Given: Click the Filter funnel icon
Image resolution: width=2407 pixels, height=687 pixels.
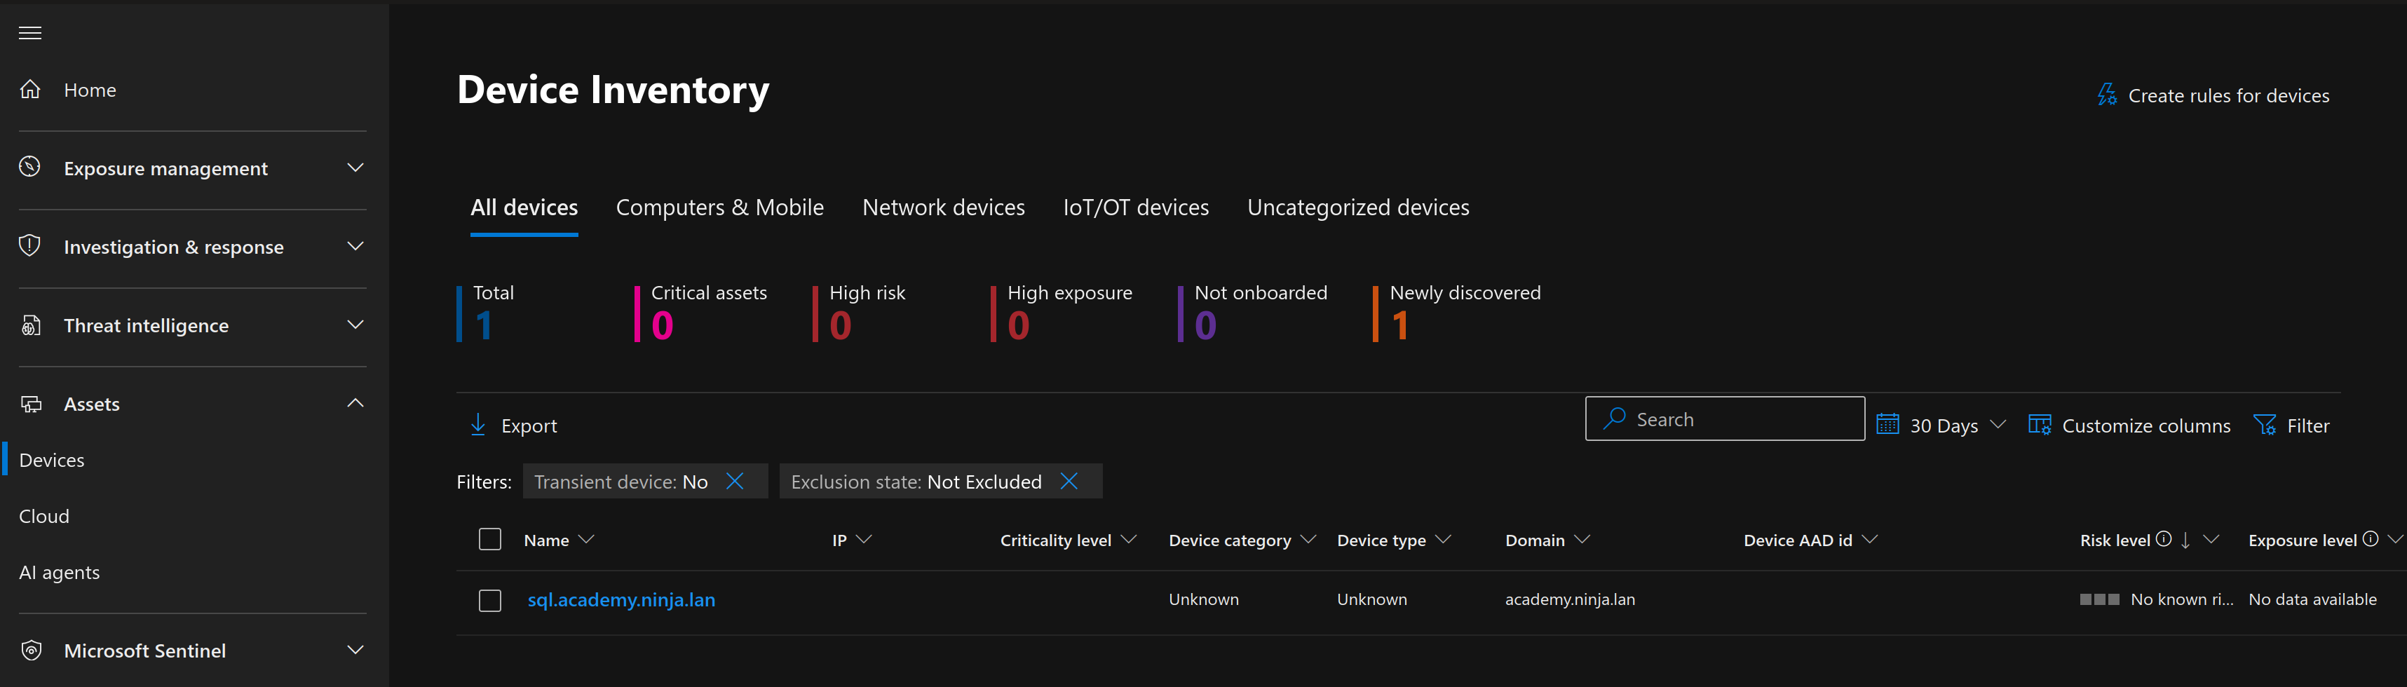Looking at the screenshot, I should [x=2264, y=426].
